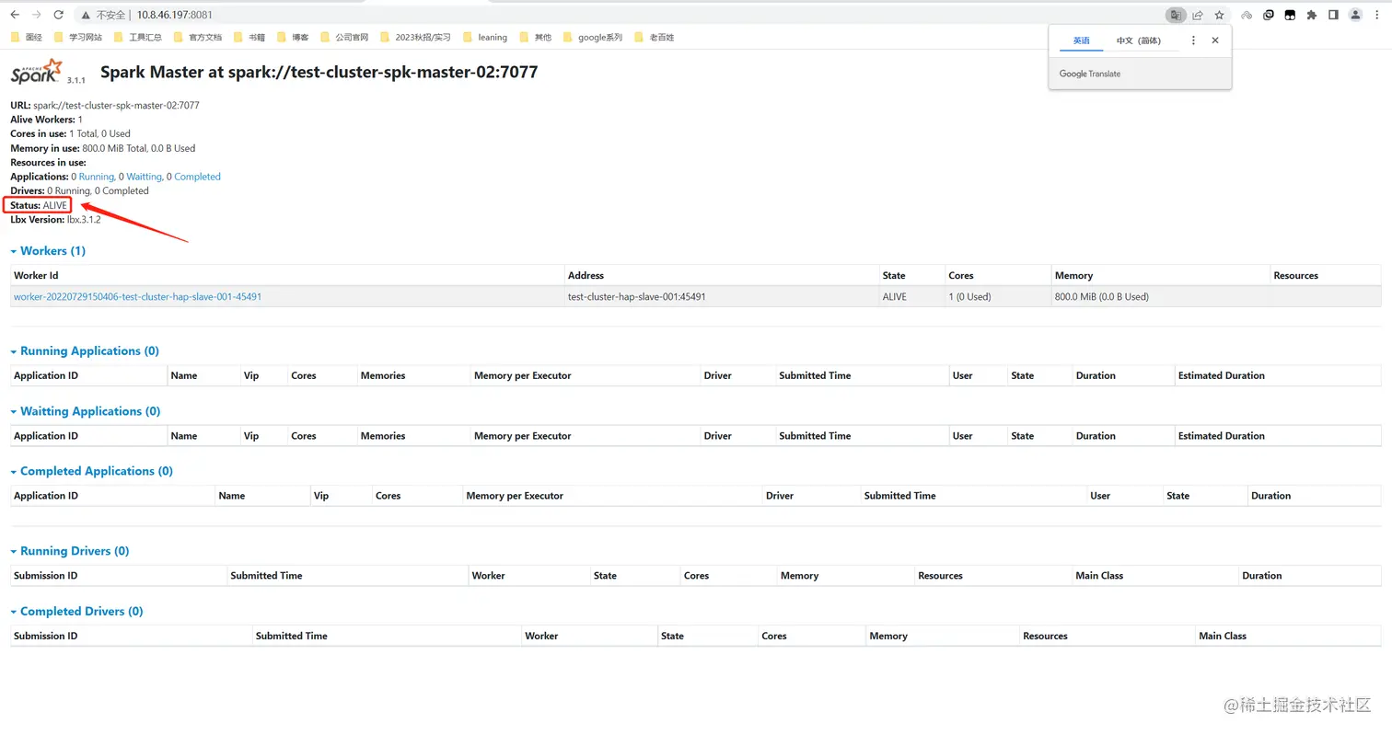
Task: Toggle the browser side panel icon
Action: [x=1333, y=15]
